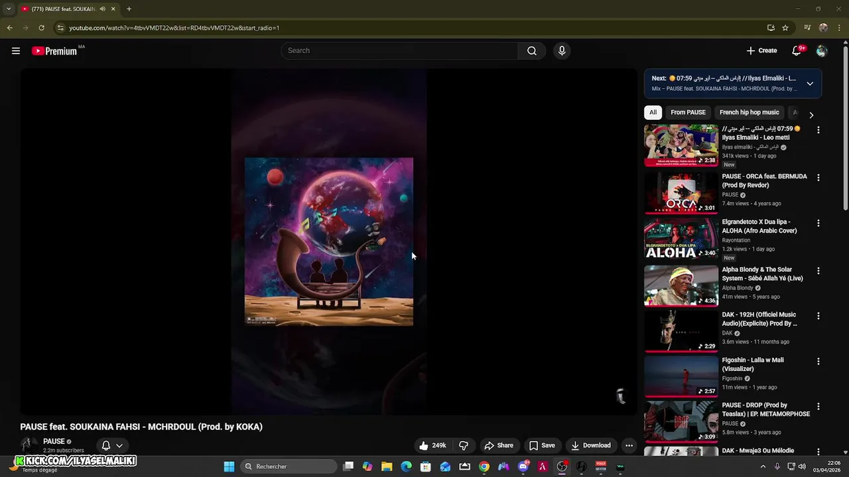
Task: Collapse the Next mix playlist panel
Action: 810,83
